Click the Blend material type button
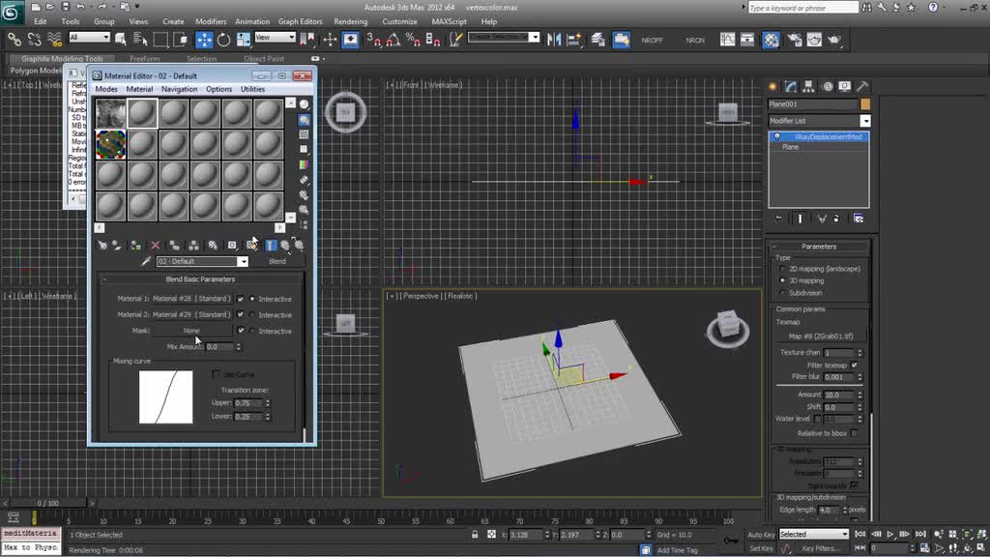This screenshot has height=557, width=990. (x=277, y=261)
